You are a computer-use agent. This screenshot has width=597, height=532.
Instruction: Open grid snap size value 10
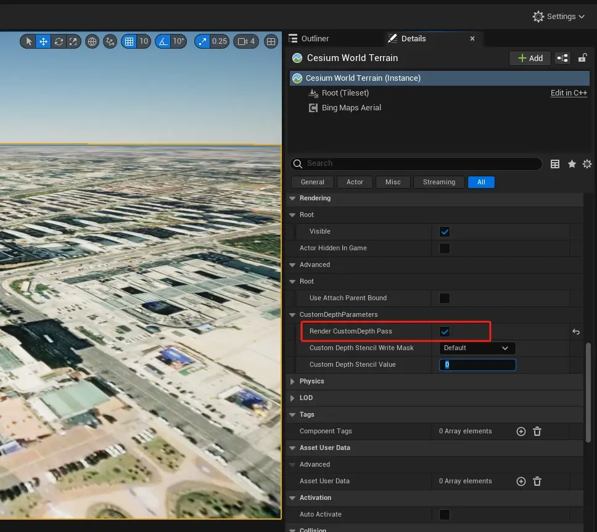[x=144, y=41]
